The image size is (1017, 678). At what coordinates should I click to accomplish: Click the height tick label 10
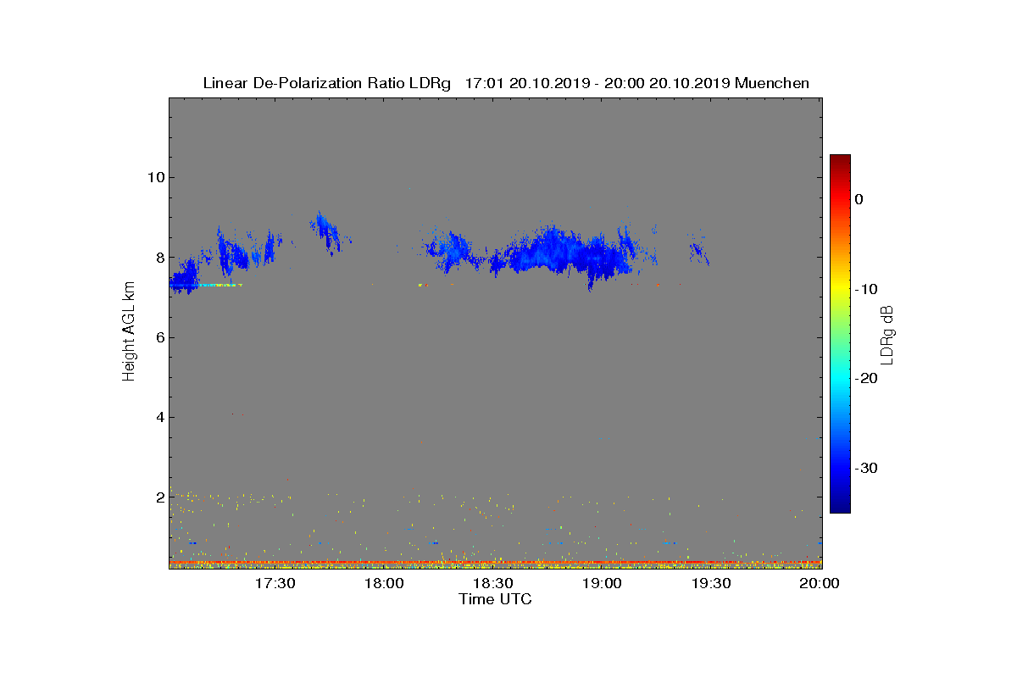point(155,177)
